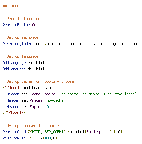Click the 'must-revalidate' string value
142x144 pixels.
point(119,94)
